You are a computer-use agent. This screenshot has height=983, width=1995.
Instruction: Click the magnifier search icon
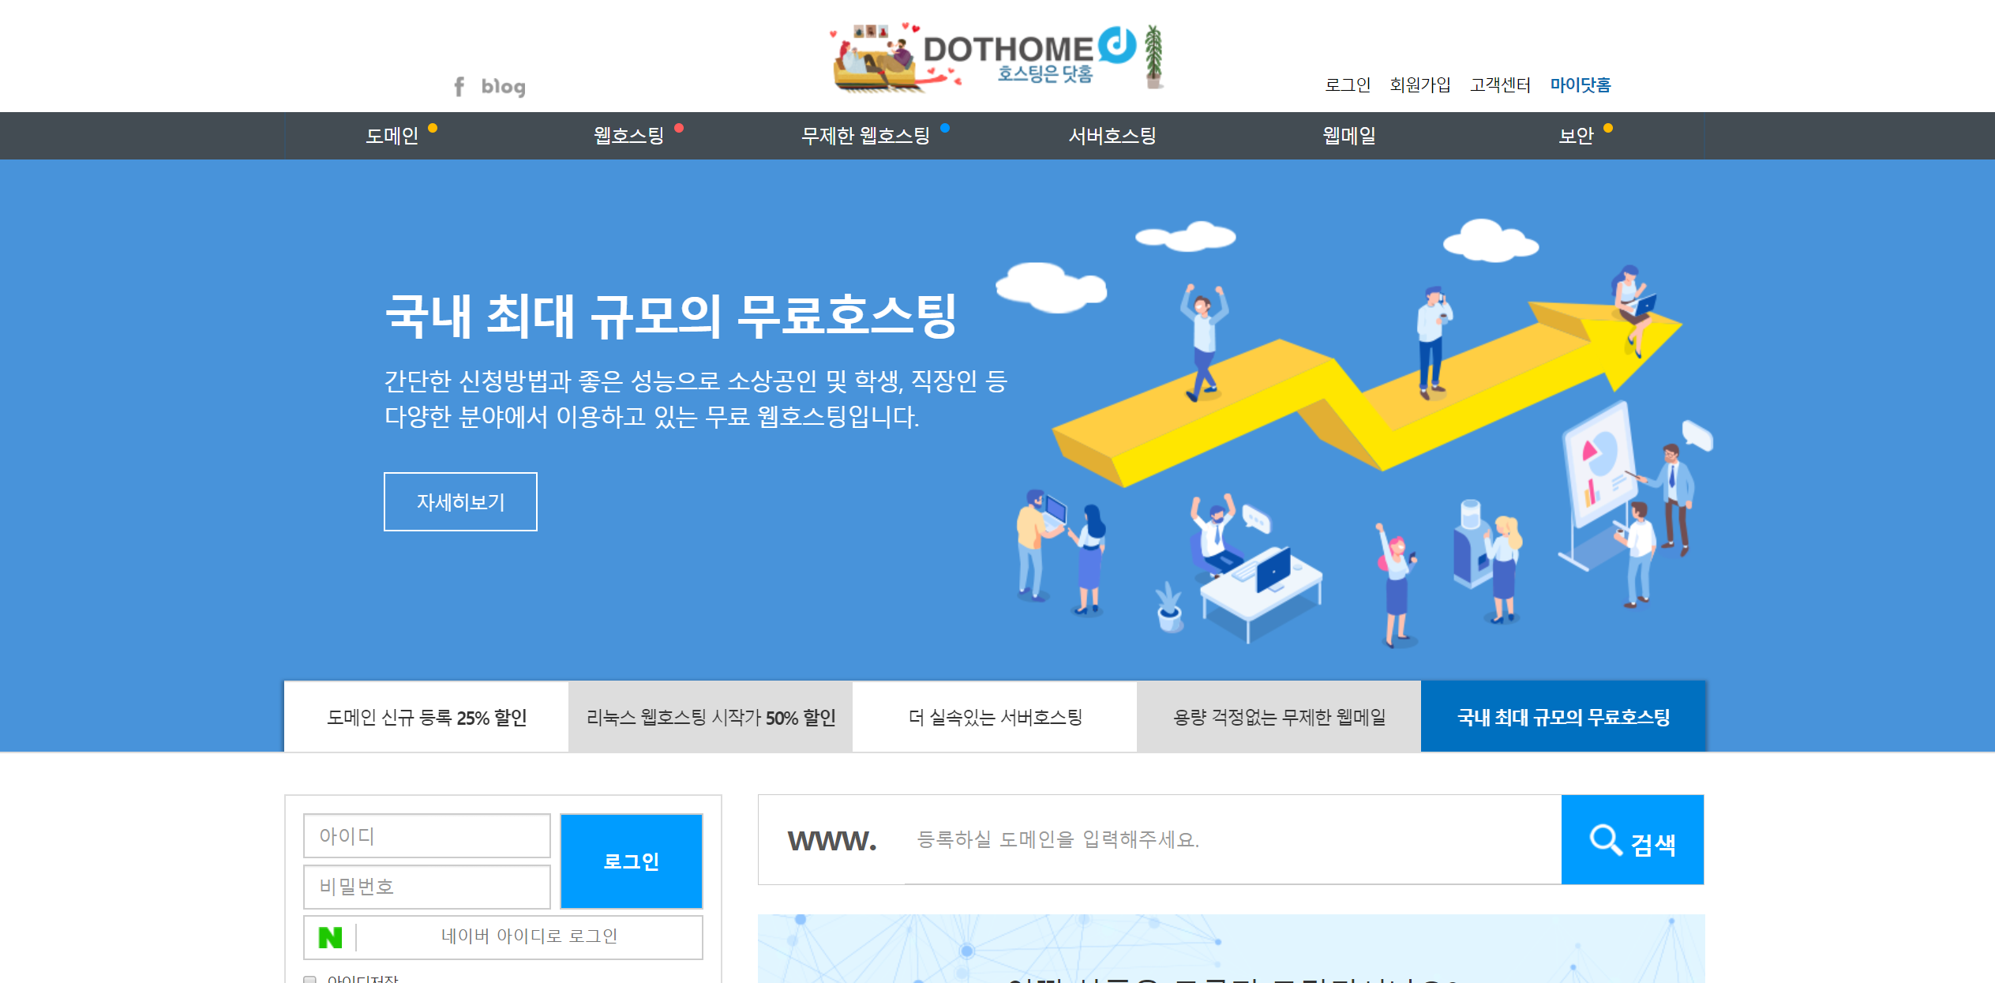coord(1605,840)
